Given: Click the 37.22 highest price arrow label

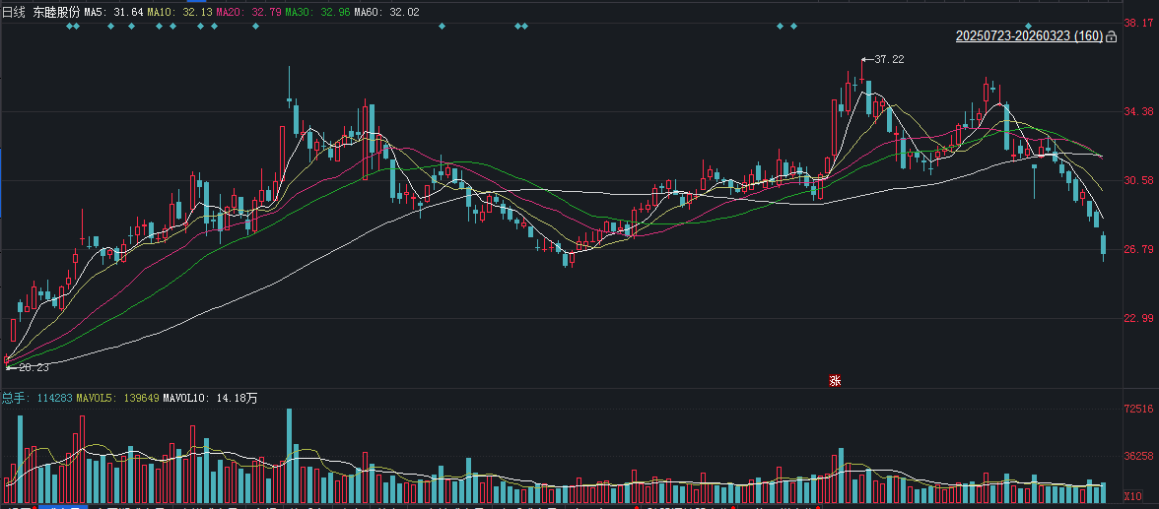Looking at the screenshot, I should tap(883, 60).
